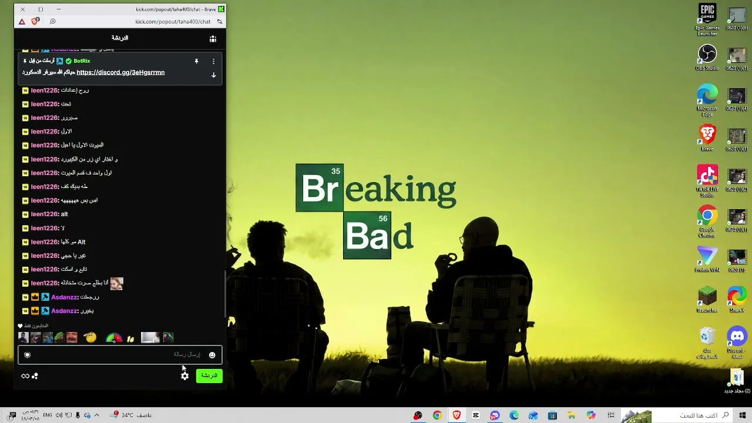Select the yellow smiley face emote
This screenshot has width=752, height=423.
click(90, 337)
